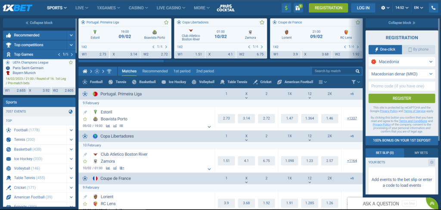Click the LOG IN button

pos(363,8)
